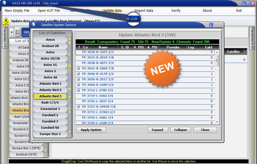Click the Collapse button

(181, 130)
